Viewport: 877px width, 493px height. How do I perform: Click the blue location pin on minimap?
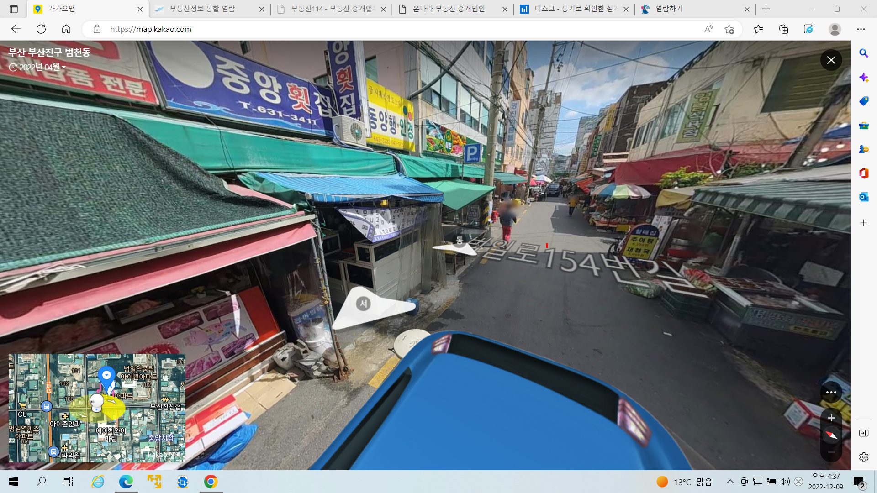(x=106, y=378)
